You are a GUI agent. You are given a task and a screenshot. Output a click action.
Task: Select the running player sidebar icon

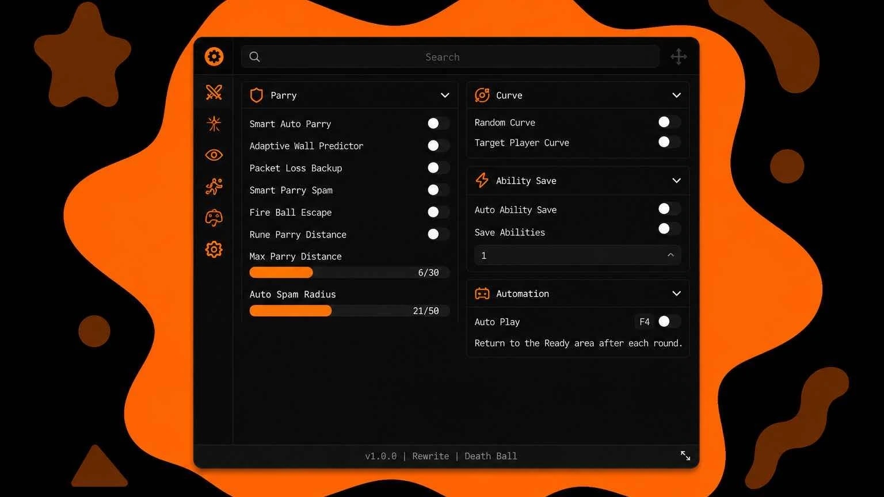point(214,186)
